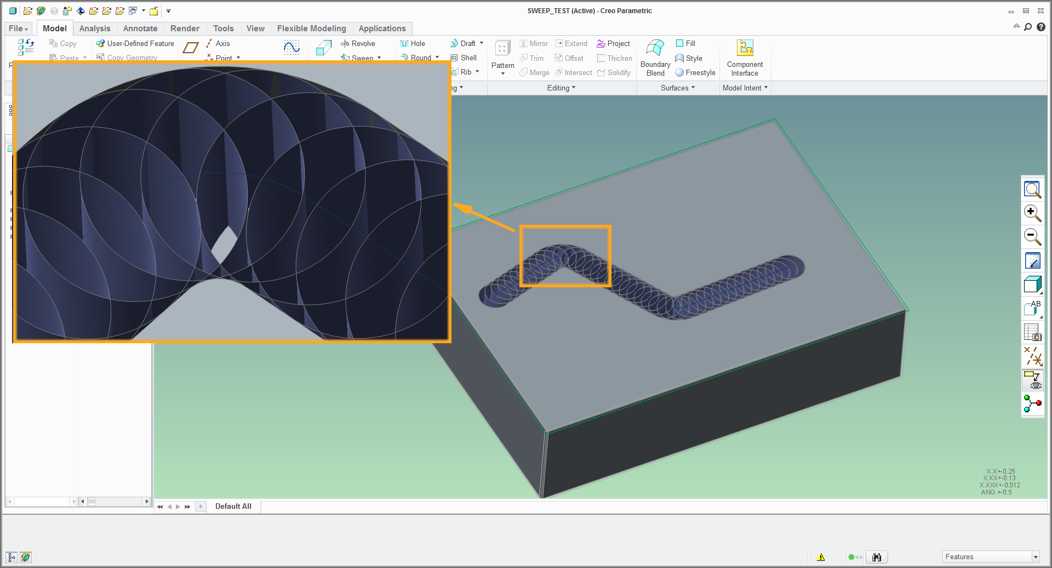The width and height of the screenshot is (1052, 568).
Task: Add a new sheet with plus button
Action: tap(201, 507)
